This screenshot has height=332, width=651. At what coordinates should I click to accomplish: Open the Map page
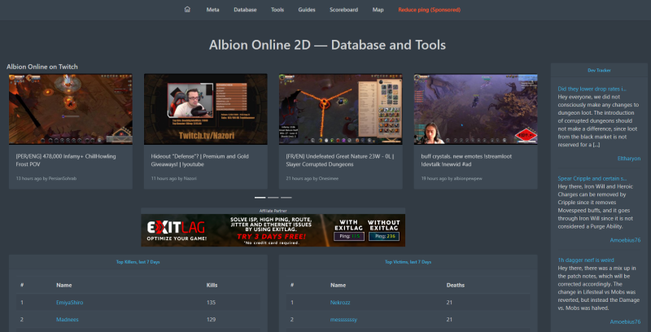click(x=378, y=10)
